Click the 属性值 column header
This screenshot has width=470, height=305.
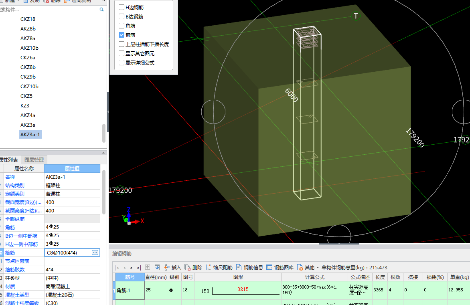[x=72, y=169]
